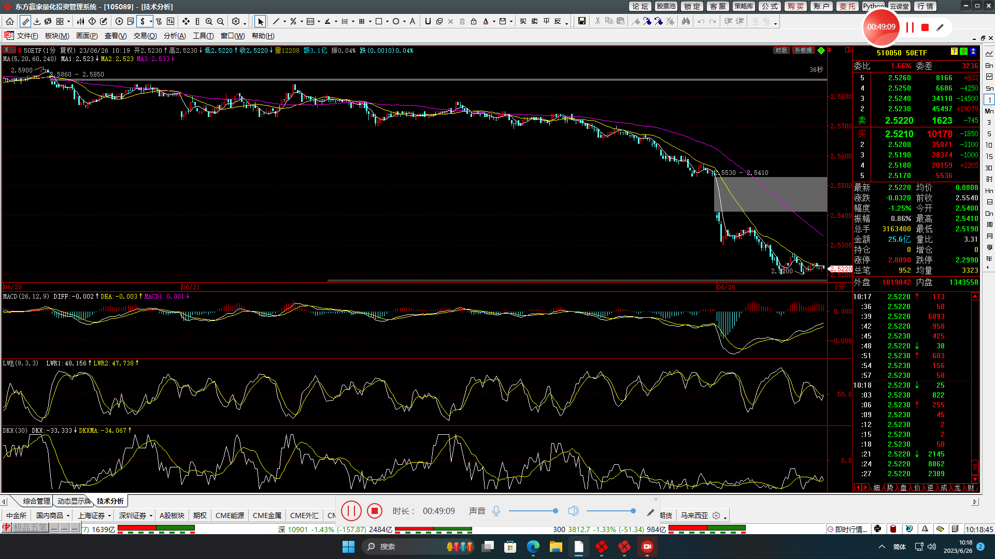The height and width of the screenshot is (559, 995).
Task: Click the trash delete drawing icon
Action: pyautogui.click(x=462, y=21)
